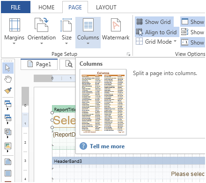206x183 pixels.
Task: Open the Margins dropdown
Action: 15,31
